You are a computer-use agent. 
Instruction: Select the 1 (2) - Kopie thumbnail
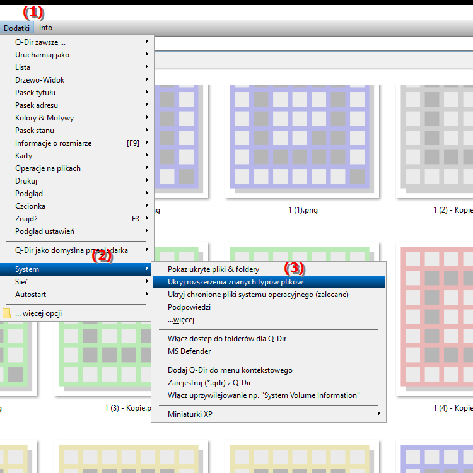tap(435, 141)
